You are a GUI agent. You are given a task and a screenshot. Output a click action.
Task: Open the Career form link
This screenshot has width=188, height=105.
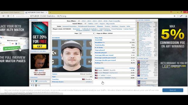pyautogui.click(x=128, y=29)
